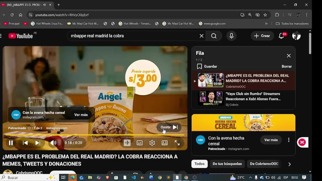Mute the video volume speaker icon
The width and height of the screenshot is (322, 181).
click(53, 143)
